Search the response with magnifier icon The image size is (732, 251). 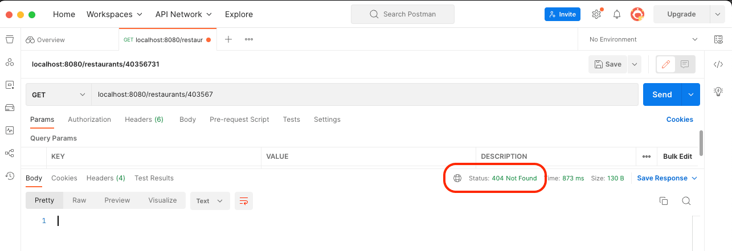[x=686, y=201]
